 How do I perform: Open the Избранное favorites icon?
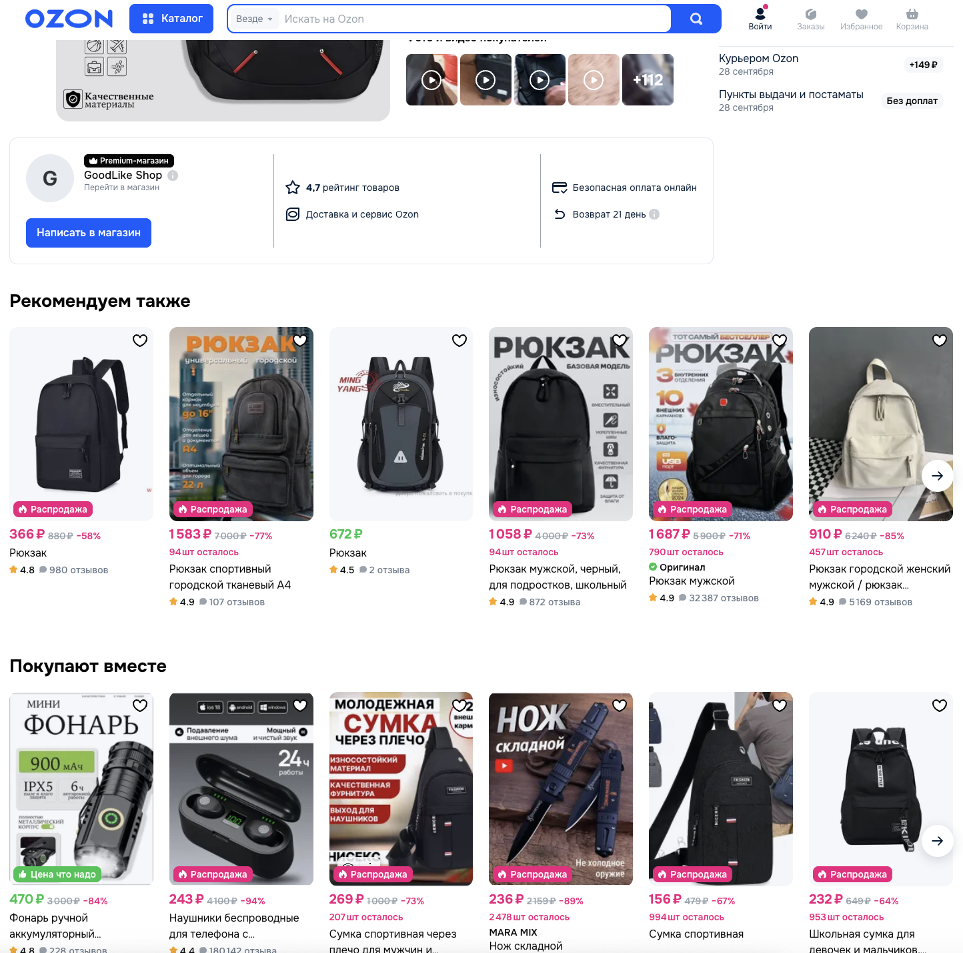pyautogui.click(x=861, y=19)
